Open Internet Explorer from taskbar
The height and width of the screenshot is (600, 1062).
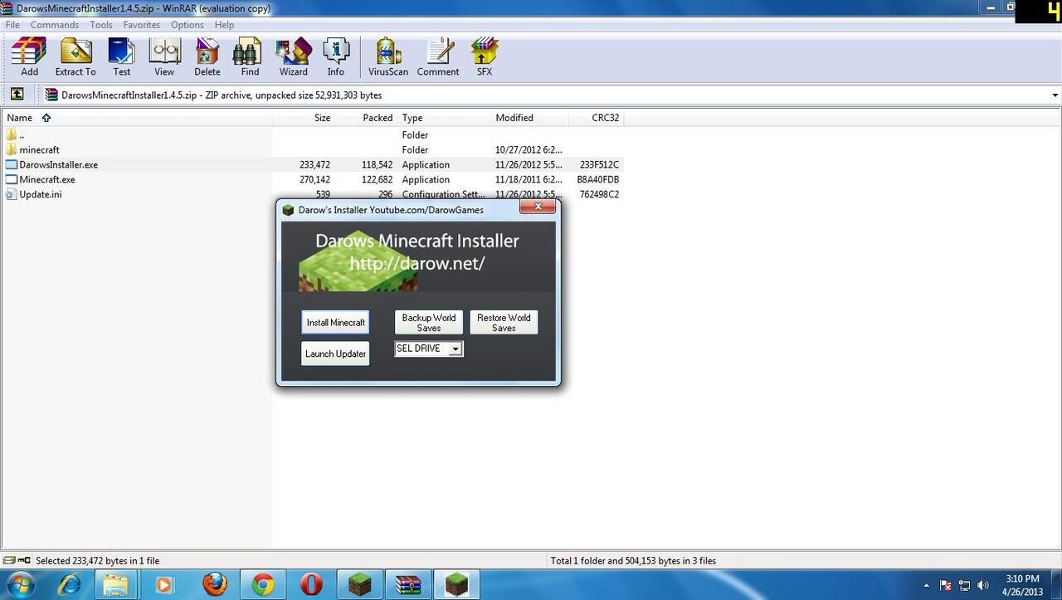pos(71,585)
